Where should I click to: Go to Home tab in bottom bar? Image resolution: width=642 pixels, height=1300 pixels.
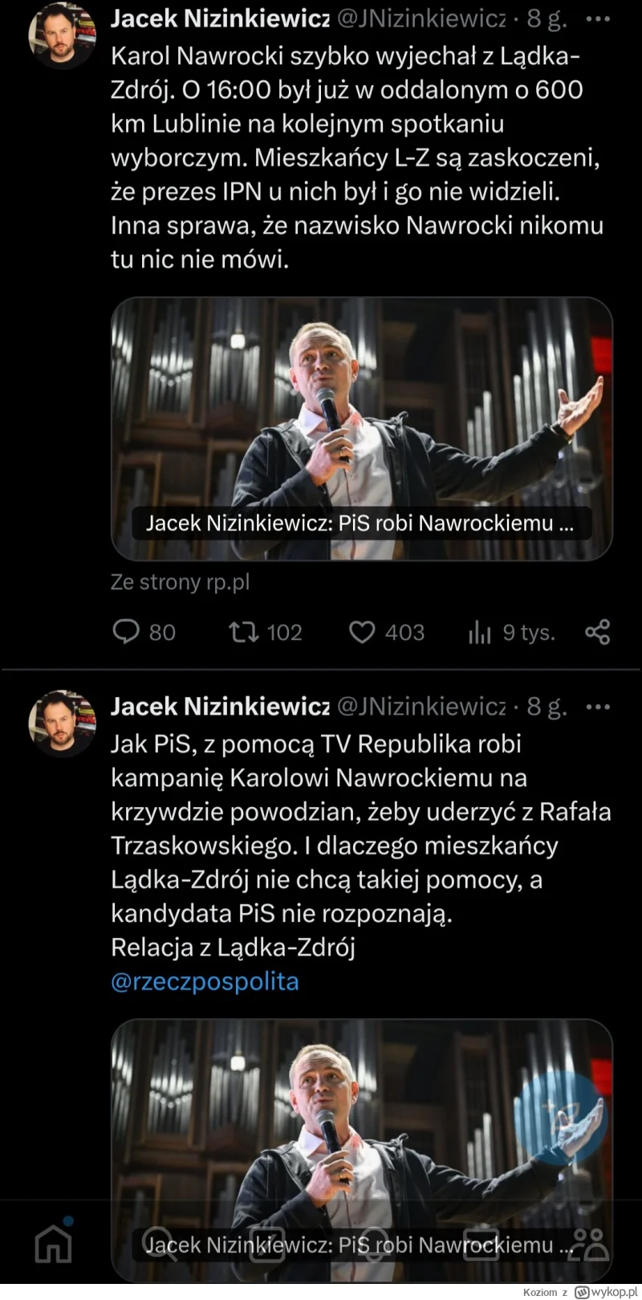pos(55,1243)
